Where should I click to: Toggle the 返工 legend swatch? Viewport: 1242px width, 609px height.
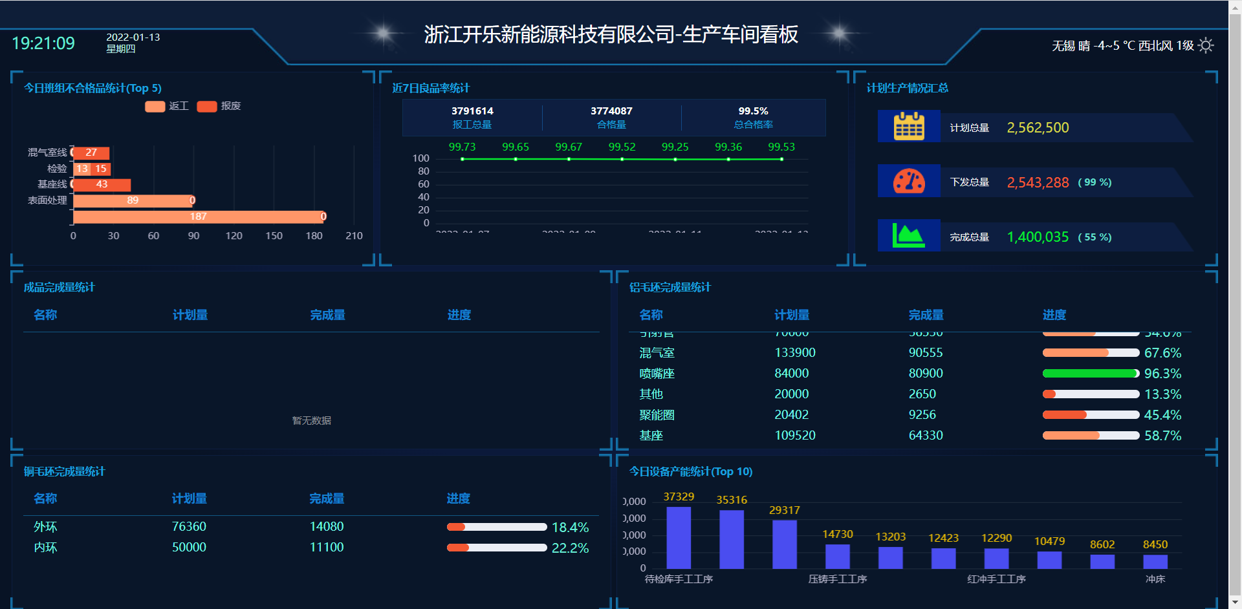155,106
